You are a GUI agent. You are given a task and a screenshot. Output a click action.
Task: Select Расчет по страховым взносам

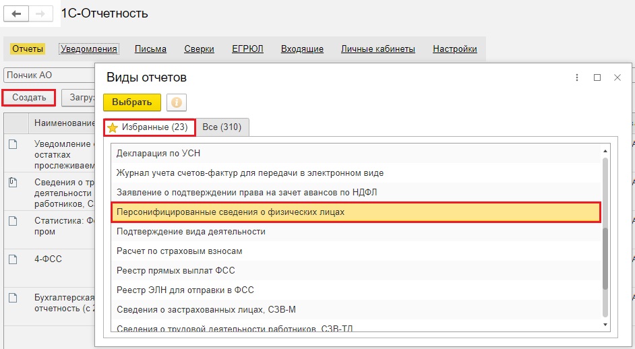point(356,251)
